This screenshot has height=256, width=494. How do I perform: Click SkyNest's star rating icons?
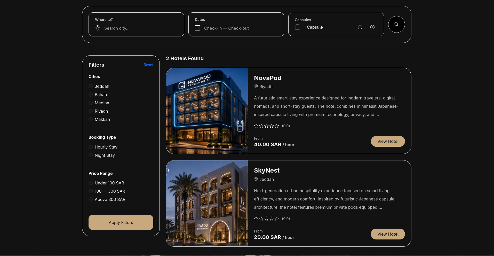[x=266, y=219]
